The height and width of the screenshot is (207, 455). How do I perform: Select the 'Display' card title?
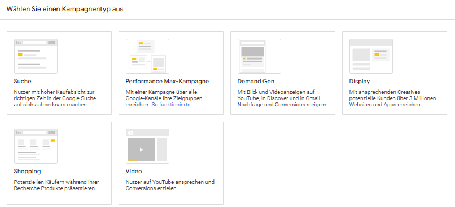coord(359,82)
